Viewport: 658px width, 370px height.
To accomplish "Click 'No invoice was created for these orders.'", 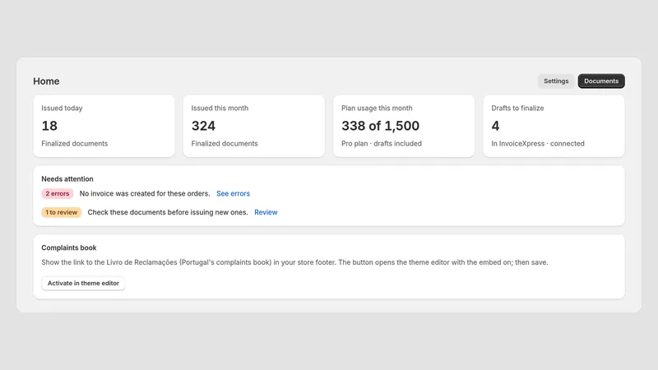I will click(x=145, y=193).
